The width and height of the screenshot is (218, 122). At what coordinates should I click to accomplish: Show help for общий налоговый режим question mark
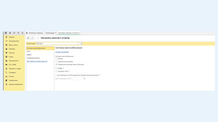99,75
